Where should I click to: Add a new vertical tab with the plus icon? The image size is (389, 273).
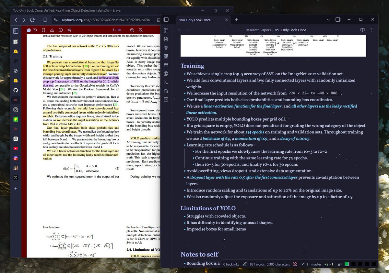tap(16, 189)
